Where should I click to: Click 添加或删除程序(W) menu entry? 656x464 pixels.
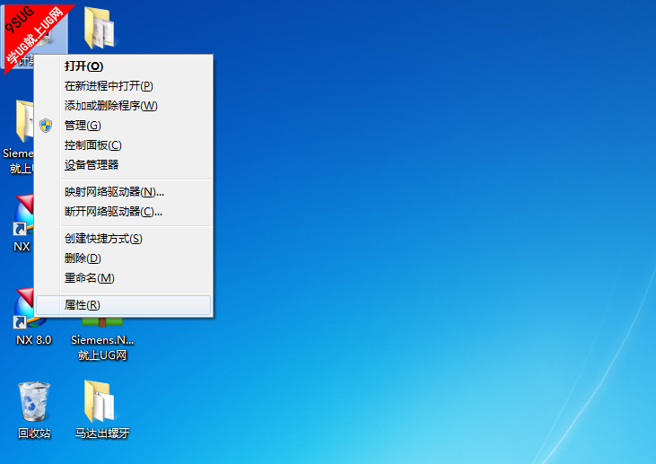click(123, 105)
